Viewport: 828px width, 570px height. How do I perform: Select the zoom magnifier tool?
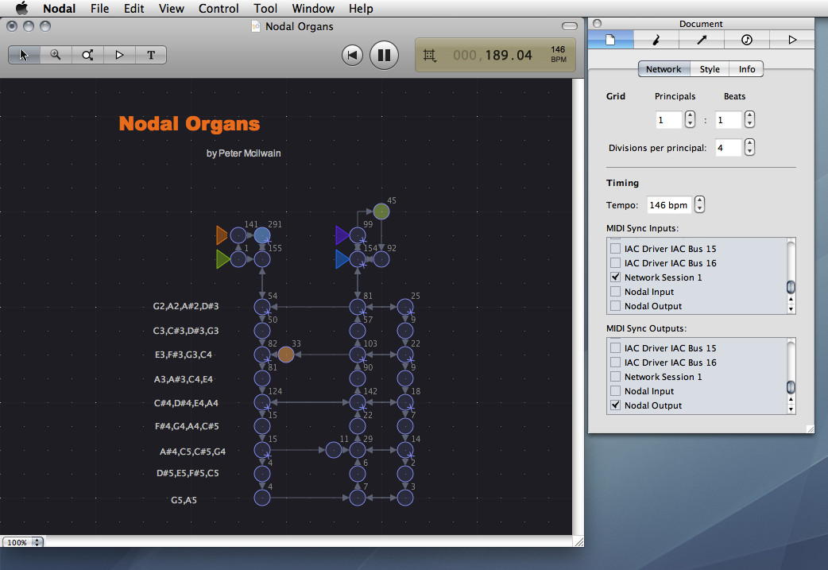[x=56, y=55]
